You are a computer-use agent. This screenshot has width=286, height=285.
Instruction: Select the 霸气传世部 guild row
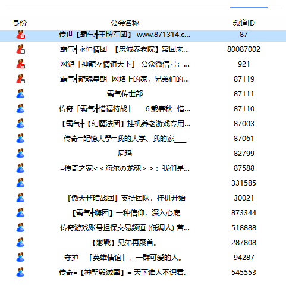143,94
